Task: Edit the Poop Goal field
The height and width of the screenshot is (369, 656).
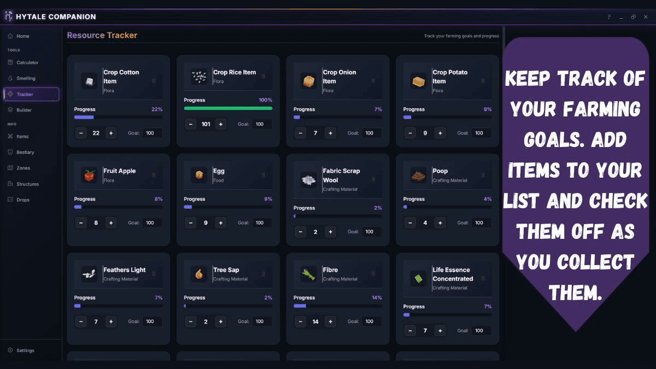Action: point(482,222)
